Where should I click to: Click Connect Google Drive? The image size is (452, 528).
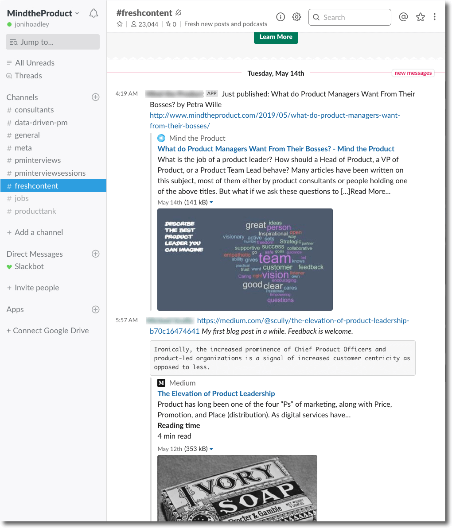(x=47, y=331)
